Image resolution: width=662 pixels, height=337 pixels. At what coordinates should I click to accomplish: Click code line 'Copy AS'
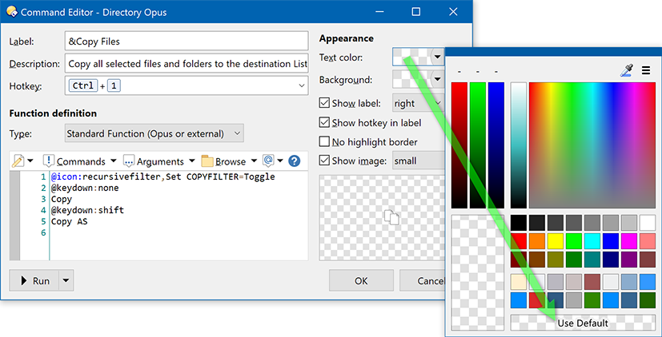69,221
